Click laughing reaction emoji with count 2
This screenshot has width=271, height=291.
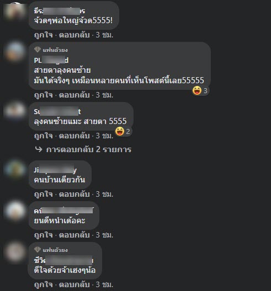coord(120,131)
